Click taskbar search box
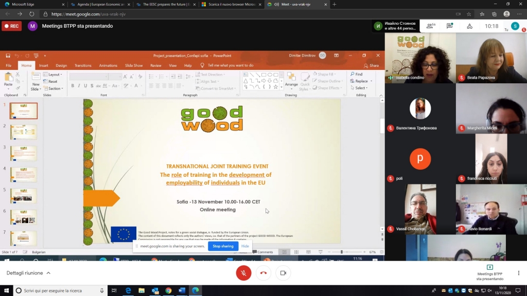 tap(61, 291)
